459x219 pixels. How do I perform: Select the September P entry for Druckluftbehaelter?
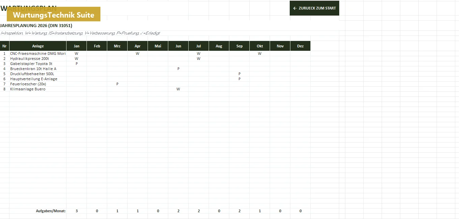(x=240, y=74)
